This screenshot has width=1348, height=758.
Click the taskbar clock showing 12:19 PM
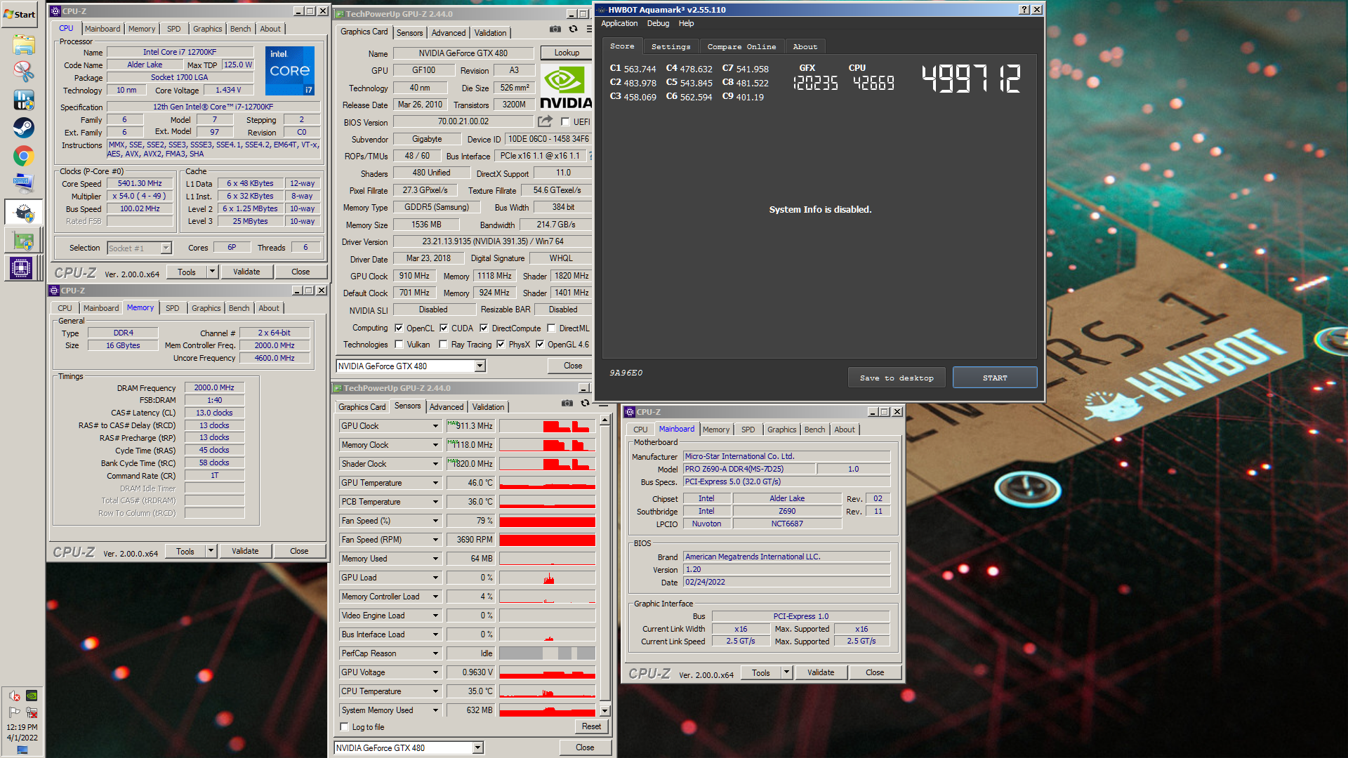click(22, 728)
